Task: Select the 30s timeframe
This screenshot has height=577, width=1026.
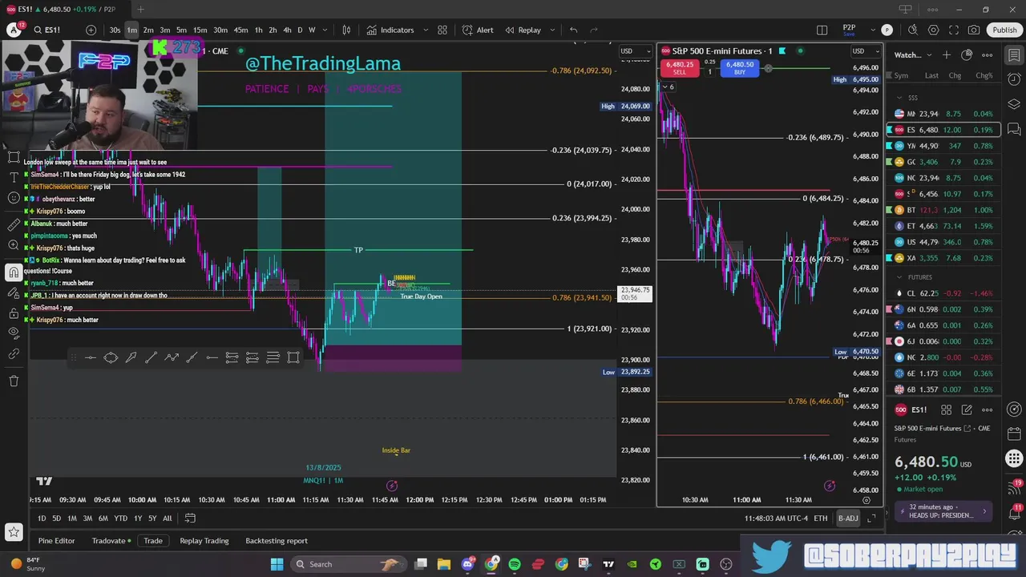Action: click(115, 30)
